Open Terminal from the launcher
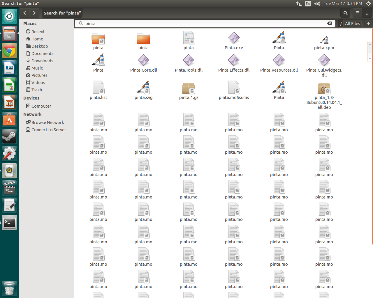 [9, 222]
